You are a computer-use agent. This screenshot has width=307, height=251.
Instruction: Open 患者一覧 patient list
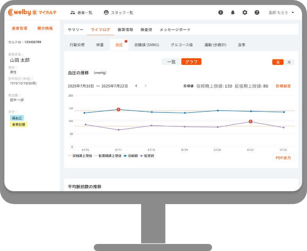(81, 13)
